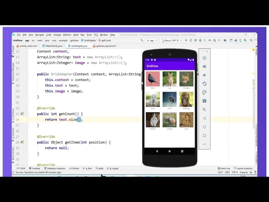Screen dimensions: 269x202
Task: Click emulator sidebar Home circle icon
Action: 204,127
